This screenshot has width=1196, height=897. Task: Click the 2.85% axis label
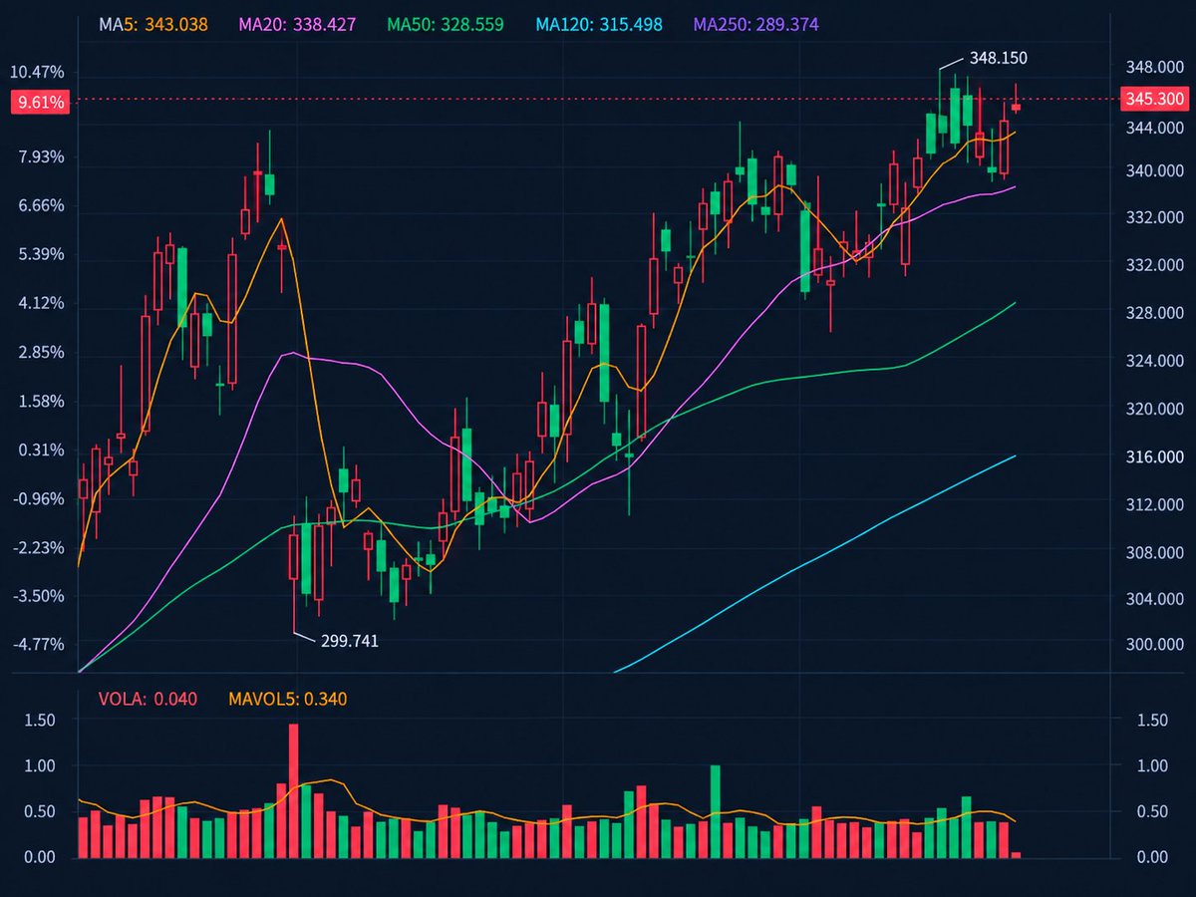pyautogui.click(x=40, y=352)
